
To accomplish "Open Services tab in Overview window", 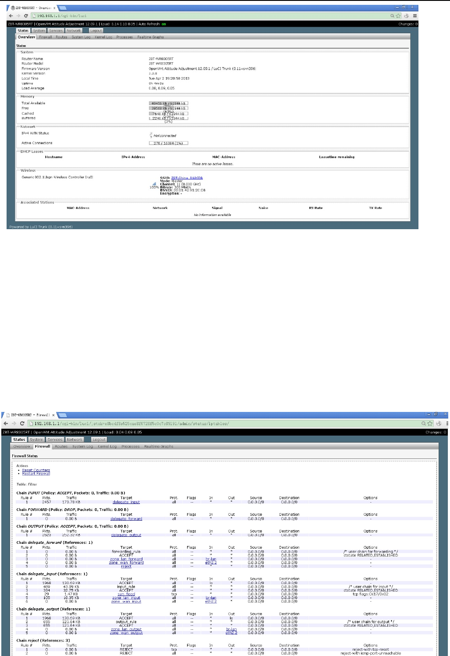I will point(56,31).
